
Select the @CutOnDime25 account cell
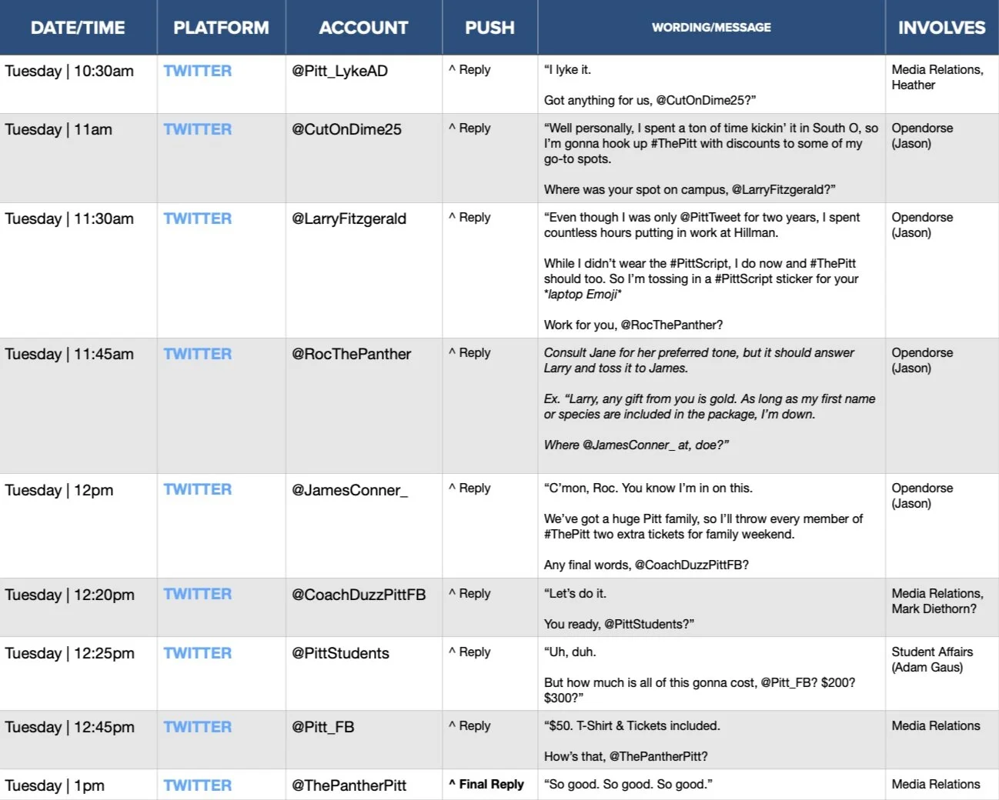click(x=363, y=158)
